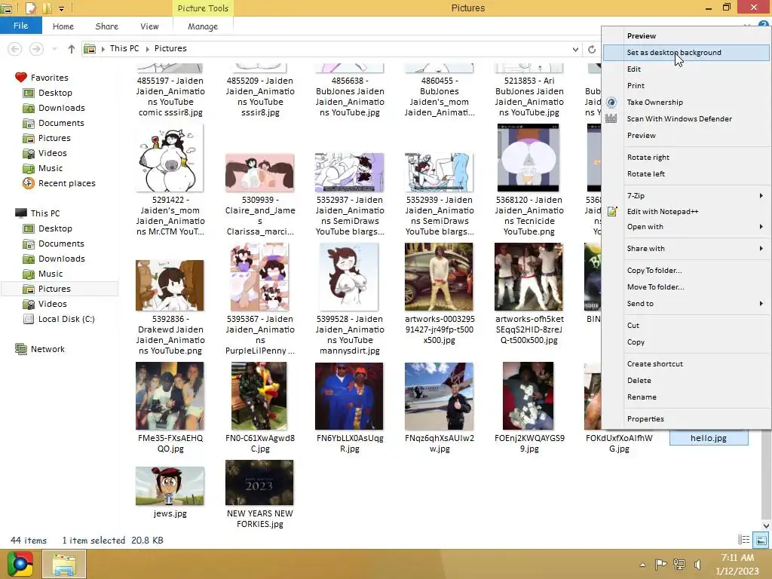Image resolution: width=772 pixels, height=579 pixels.
Task: Open the File ribbon tab
Action: coord(20,26)
